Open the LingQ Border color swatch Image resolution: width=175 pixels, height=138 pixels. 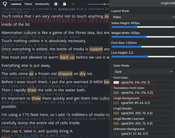[x=116, y=113]
